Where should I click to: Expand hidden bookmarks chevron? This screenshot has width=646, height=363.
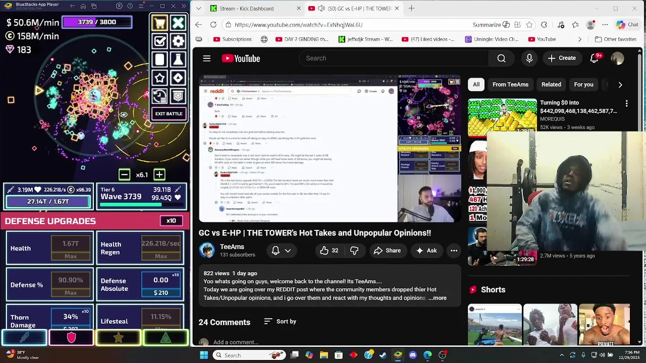pyautogui.click(x=579, y=39)
